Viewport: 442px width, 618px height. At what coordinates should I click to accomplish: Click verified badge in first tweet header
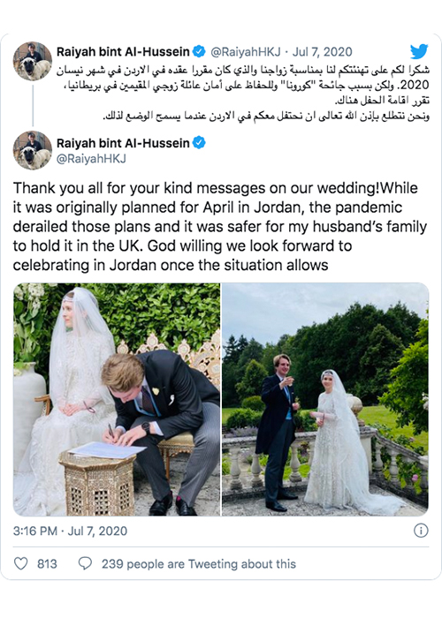tap(199, 51)
